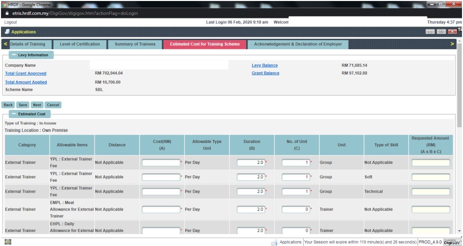Switch to the Summary of Trainees tab
This screenshot has height=246, width=463.
pos(135,44)
